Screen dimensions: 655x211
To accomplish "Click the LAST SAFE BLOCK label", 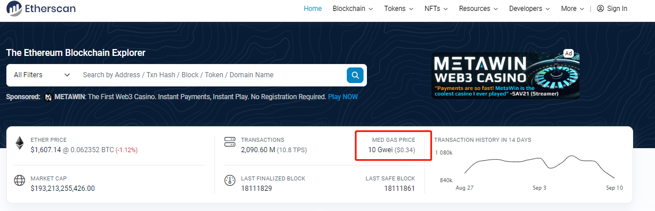I will pyautogui.click(x=390, y=178).
